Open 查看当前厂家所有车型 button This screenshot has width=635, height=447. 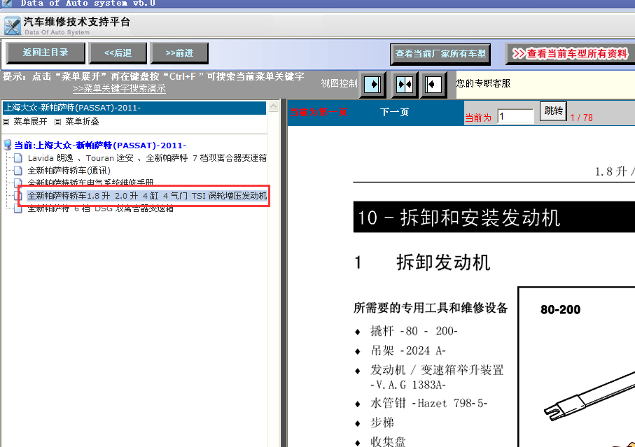440,54
